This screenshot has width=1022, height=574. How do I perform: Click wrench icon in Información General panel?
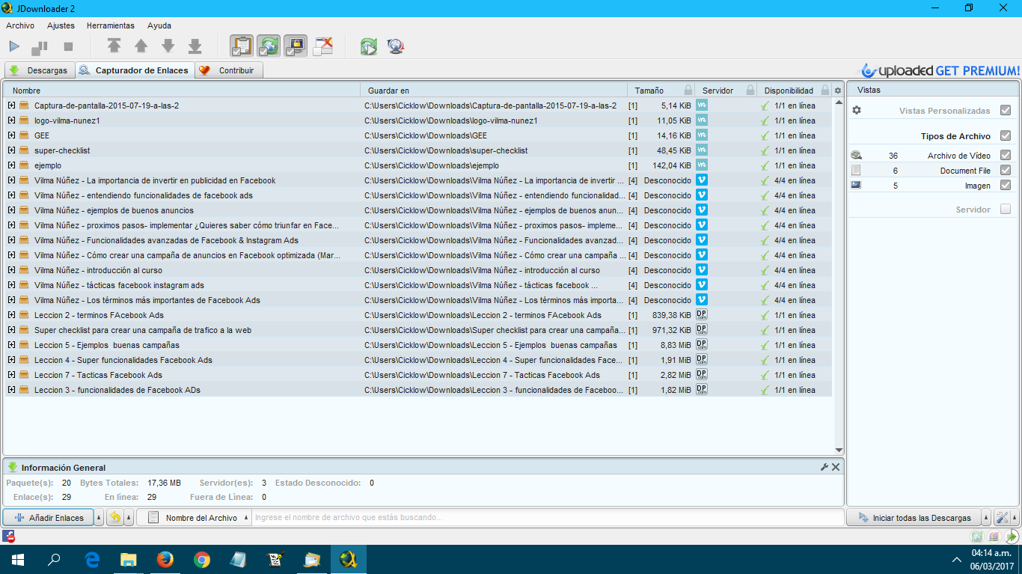coord(824,467)
